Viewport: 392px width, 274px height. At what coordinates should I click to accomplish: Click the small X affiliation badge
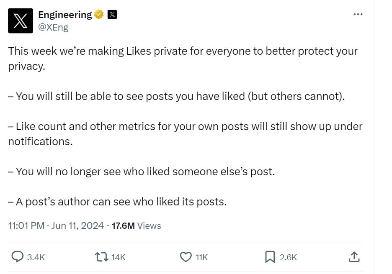pos(112,15)
